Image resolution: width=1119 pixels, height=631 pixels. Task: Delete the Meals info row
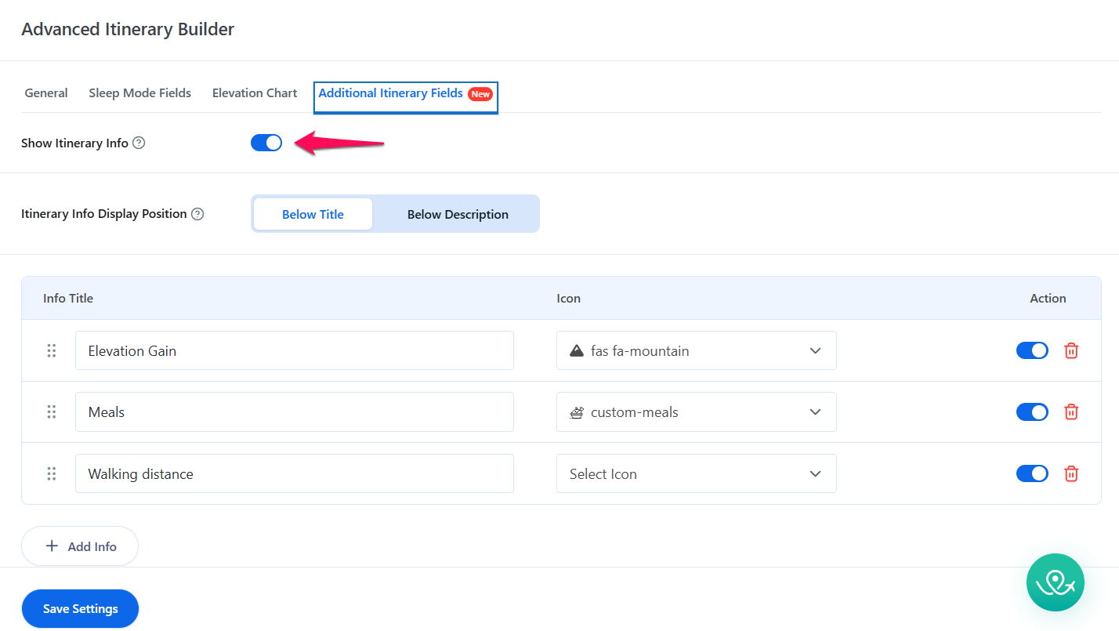click(x=1071, y=412)
